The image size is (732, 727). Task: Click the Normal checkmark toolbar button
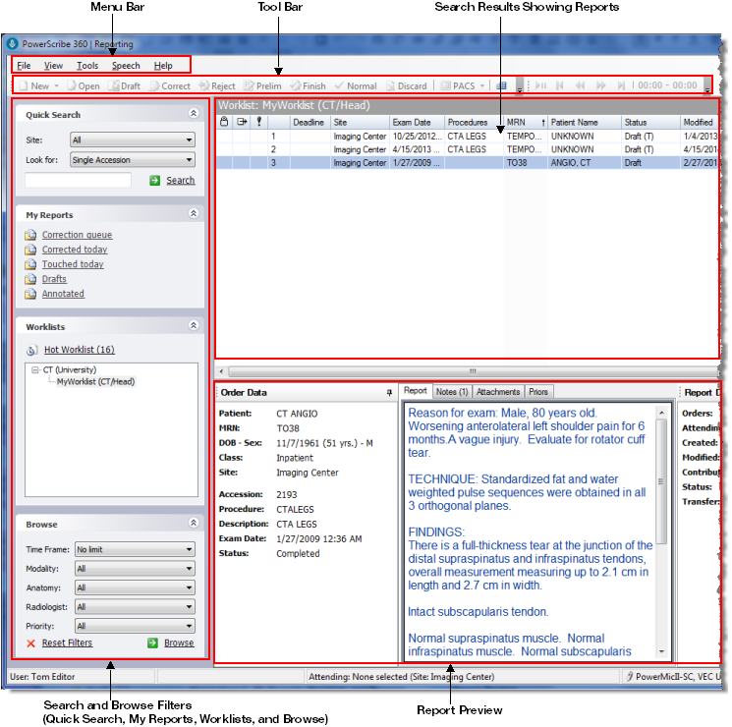[x=356, y=85]
